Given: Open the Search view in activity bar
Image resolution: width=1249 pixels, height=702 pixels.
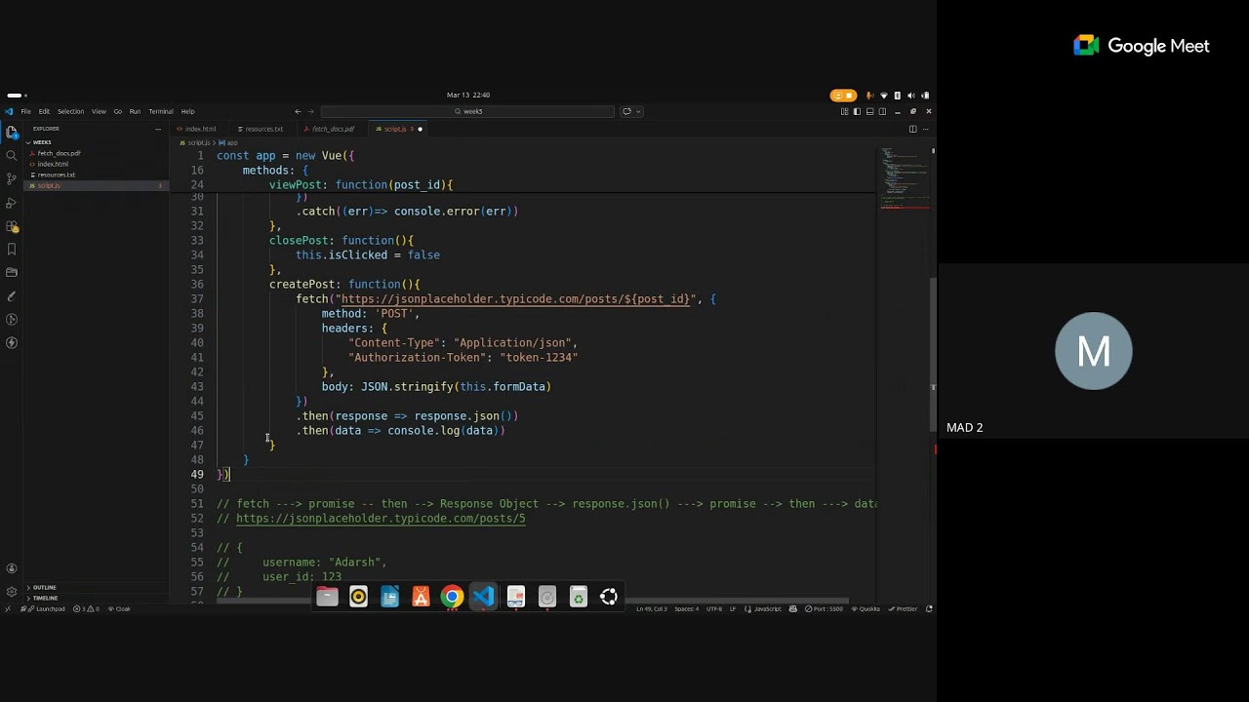Looking at the screenshot, I should pos(12,155).
